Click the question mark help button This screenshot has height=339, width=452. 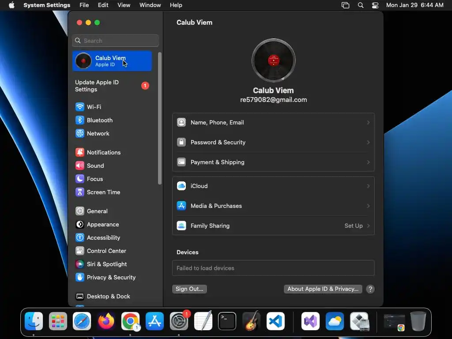click(370, 289)
